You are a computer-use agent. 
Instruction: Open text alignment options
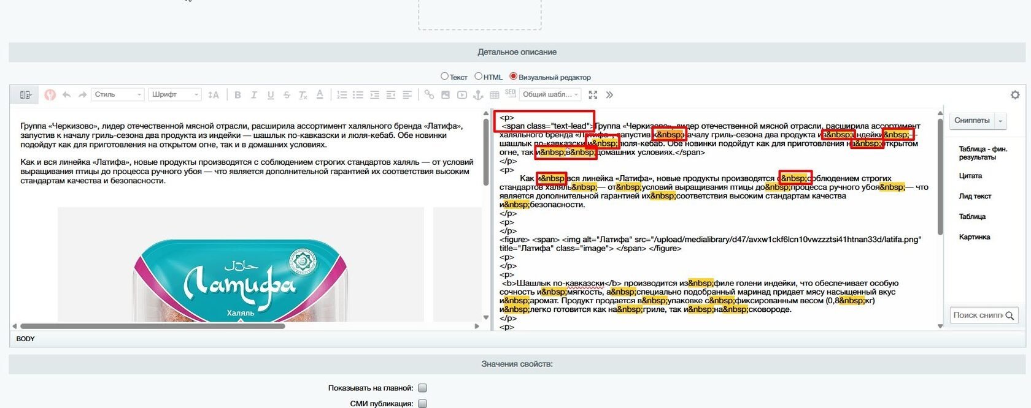407,95
